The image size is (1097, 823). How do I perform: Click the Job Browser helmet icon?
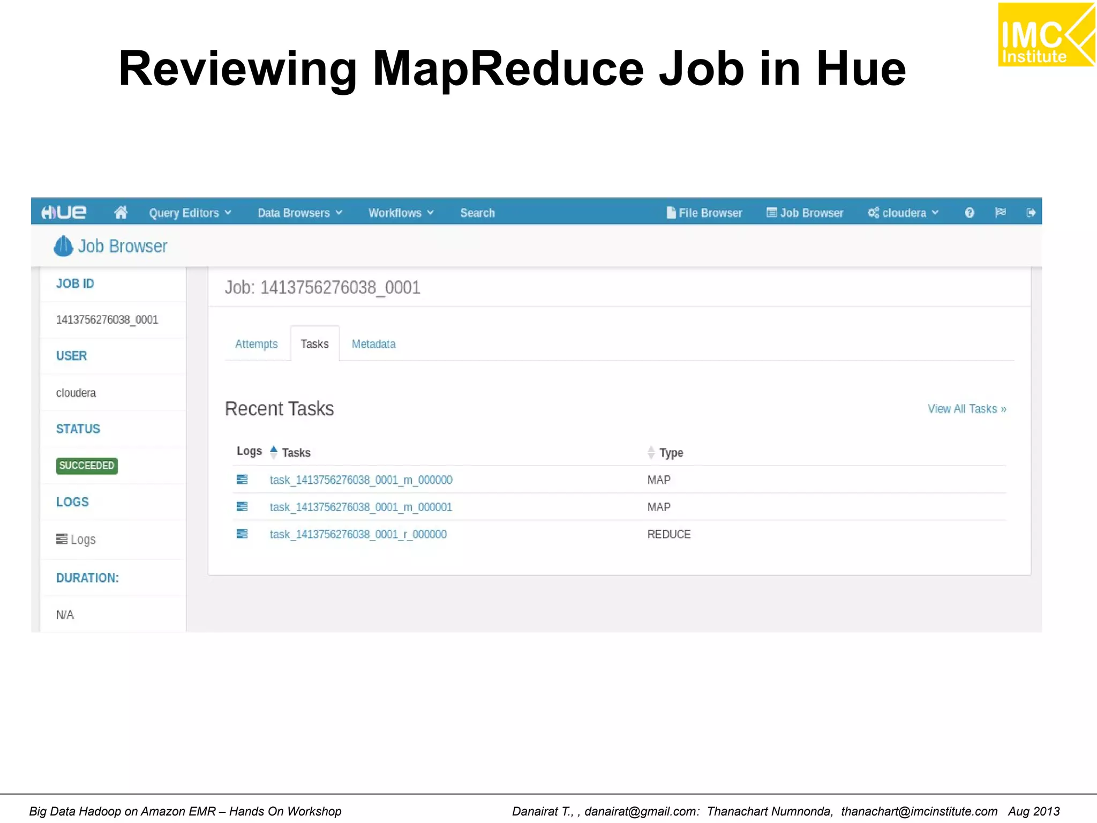click(x=63, y=246)
